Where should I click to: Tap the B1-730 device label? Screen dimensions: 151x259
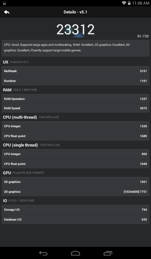tap(143, 36)
